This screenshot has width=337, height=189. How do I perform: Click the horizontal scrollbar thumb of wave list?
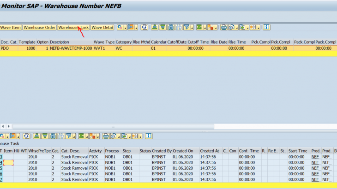point(113,127)
